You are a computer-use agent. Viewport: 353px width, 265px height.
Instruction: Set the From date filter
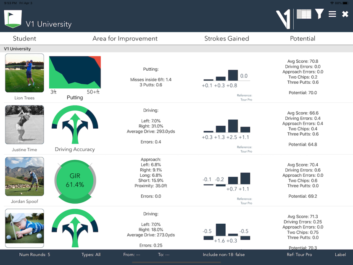(x=132, y=254)
